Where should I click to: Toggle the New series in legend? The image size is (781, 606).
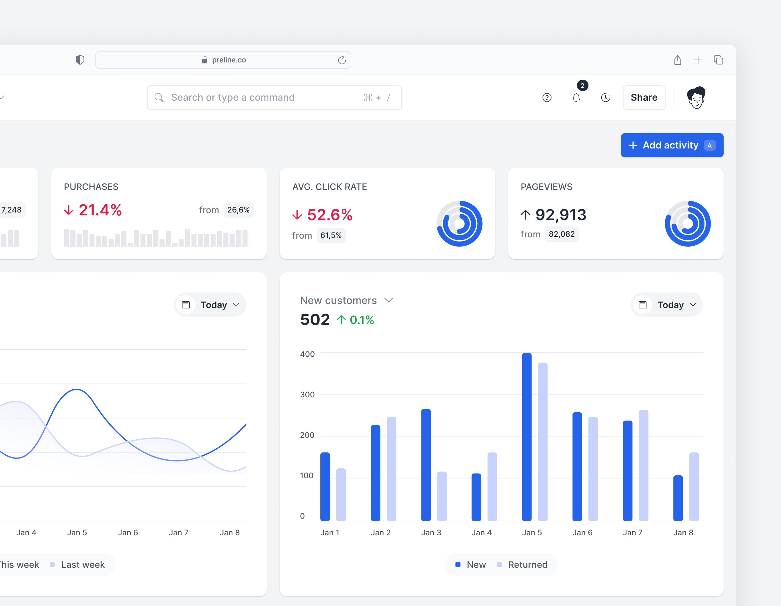tap(470, 564)
